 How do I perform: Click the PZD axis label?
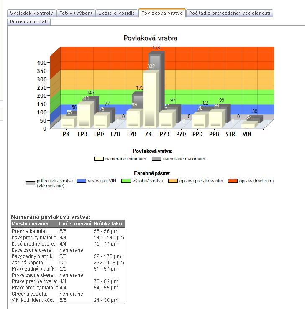181,134
